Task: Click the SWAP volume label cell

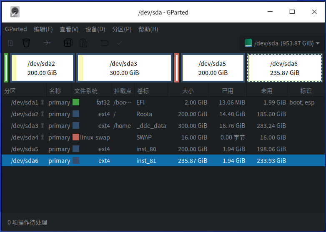Action: (144, 137)
